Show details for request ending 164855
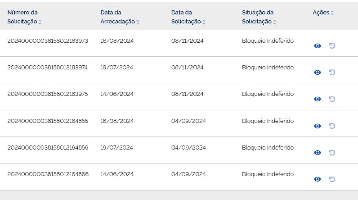 point(318,126)
